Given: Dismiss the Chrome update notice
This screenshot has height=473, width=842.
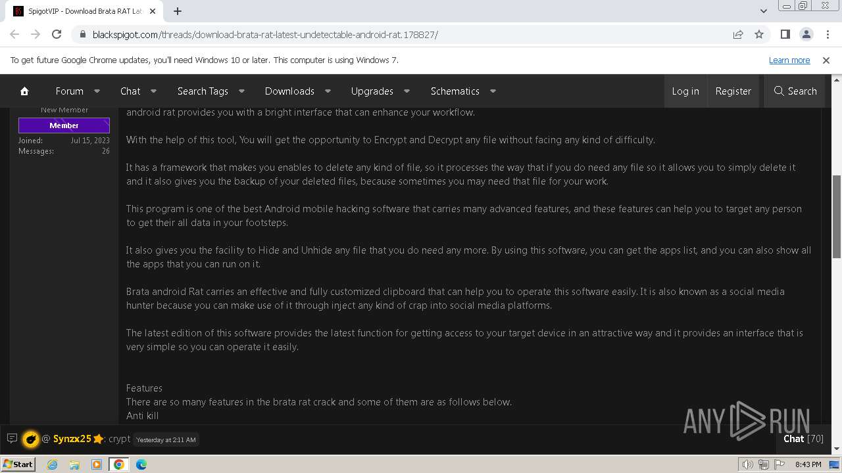Looking at the screenshot, I should tap(826, 60).
